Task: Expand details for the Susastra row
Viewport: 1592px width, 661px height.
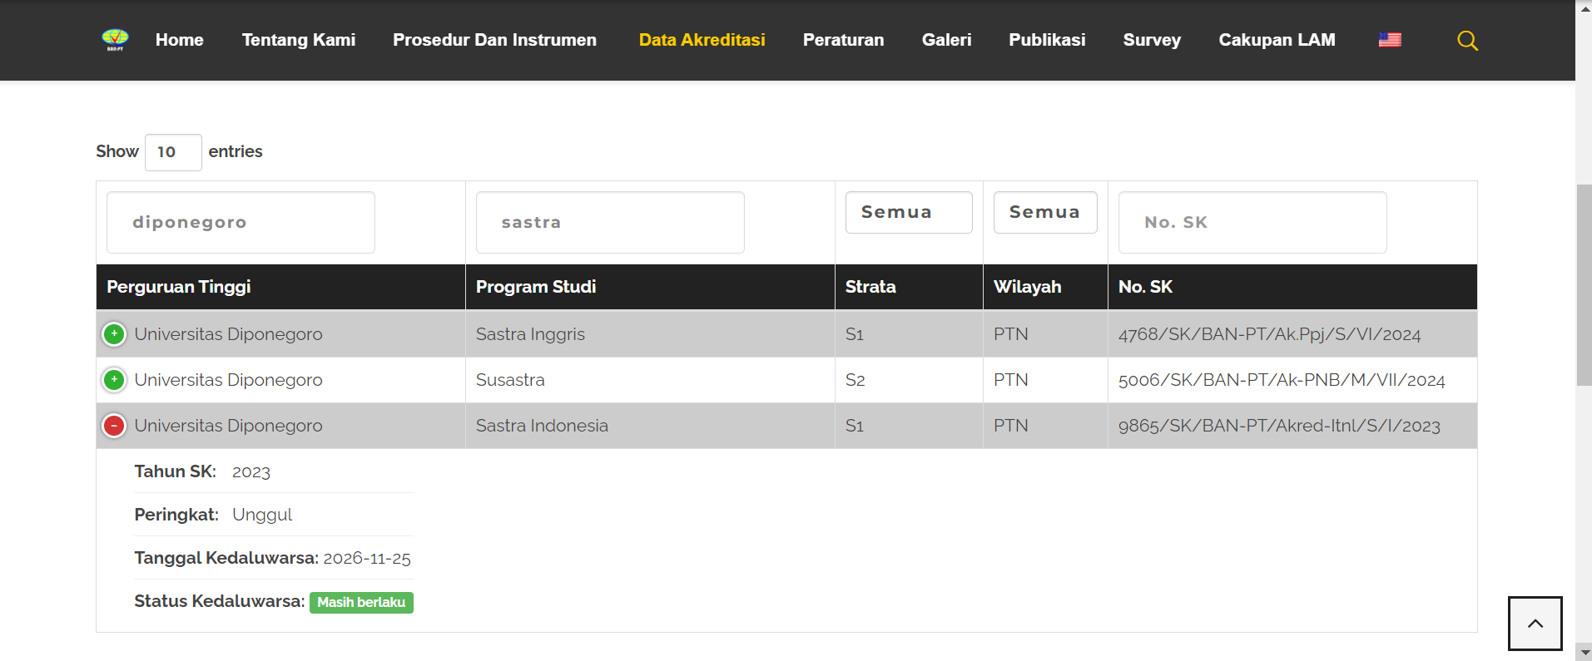Action: 113,380
